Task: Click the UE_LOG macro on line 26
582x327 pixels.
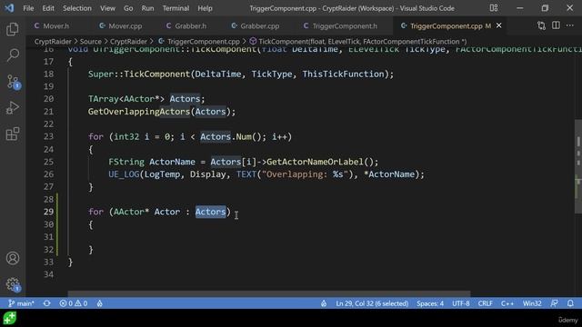Action: pos(124,174)
